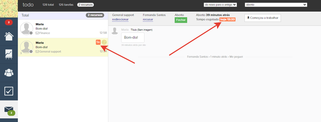
Task: Click the 'redirecionar' link
Action: coord(120,19)
